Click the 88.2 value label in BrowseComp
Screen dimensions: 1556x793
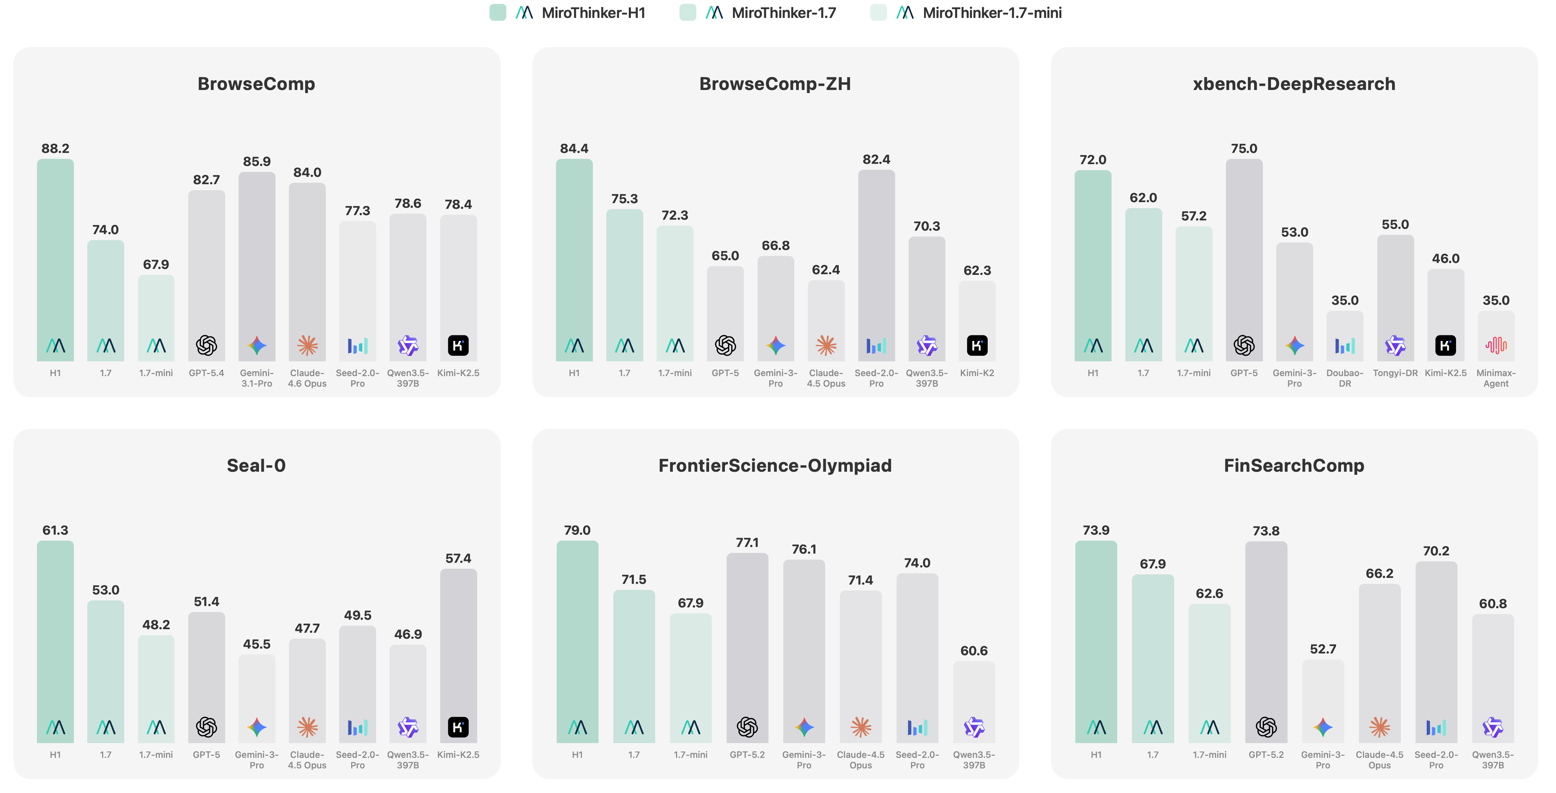(56, 148)
